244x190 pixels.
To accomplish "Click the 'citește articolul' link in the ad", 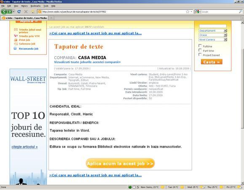I will (24, 147).
